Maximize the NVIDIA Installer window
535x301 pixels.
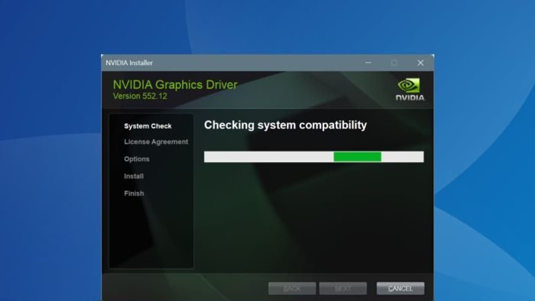[x=394, y=63]
